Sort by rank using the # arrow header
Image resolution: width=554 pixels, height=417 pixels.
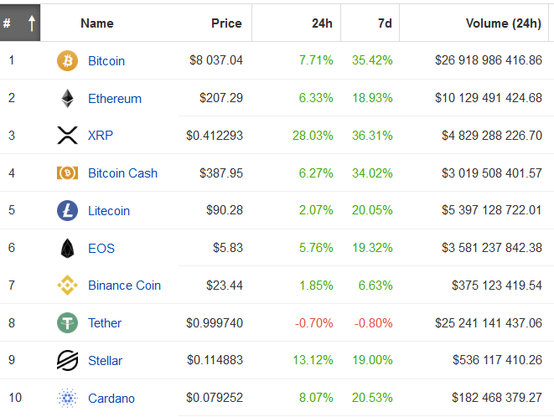tap(20, 23)
